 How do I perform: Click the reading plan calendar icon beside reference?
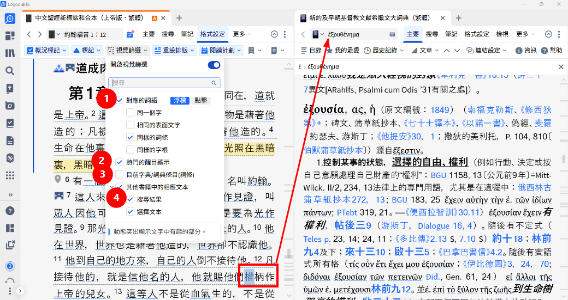(130, 34)
